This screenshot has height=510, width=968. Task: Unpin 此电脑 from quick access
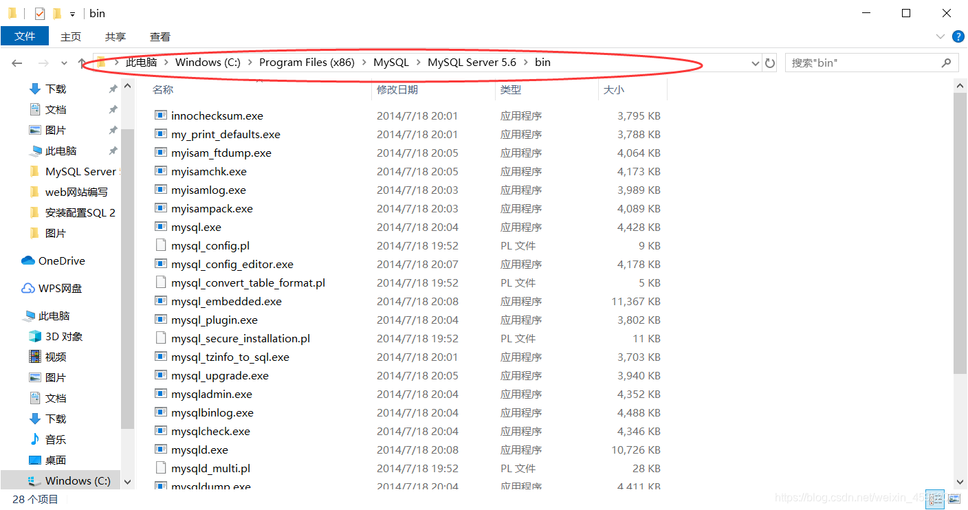(113, 151)
